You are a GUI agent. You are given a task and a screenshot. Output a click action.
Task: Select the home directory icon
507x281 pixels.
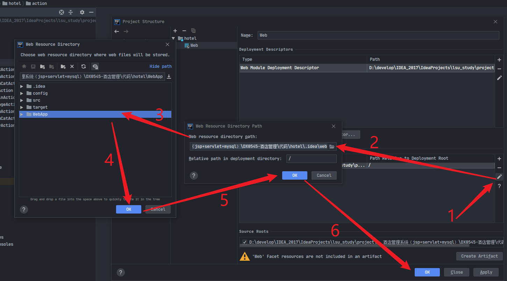click(x=24, y=66)
